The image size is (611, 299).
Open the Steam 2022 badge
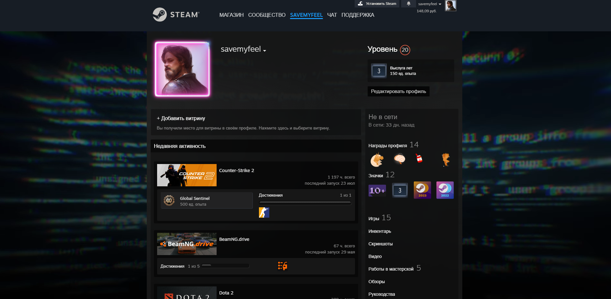(445, 190)
